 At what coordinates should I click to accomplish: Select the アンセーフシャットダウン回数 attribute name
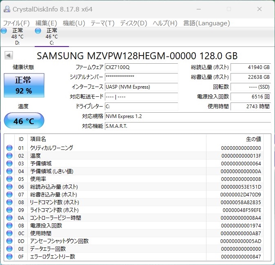(x=59, y=241)
